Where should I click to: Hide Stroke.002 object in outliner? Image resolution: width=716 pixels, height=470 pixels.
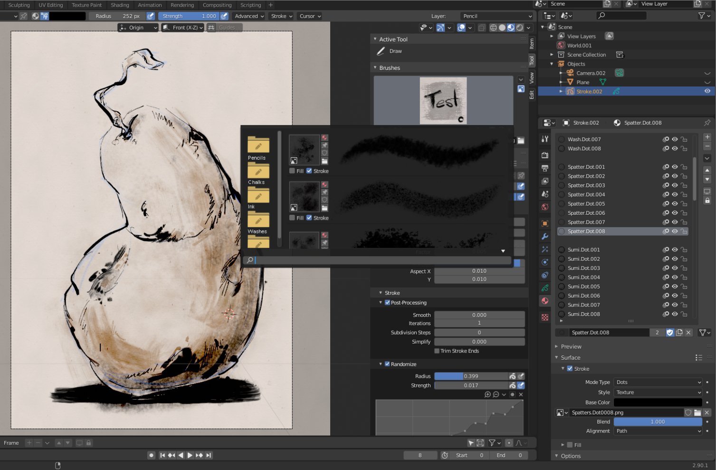707,91
